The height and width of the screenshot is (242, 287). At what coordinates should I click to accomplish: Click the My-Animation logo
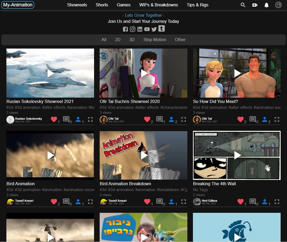pyautogui.click(x=18, y=5)
